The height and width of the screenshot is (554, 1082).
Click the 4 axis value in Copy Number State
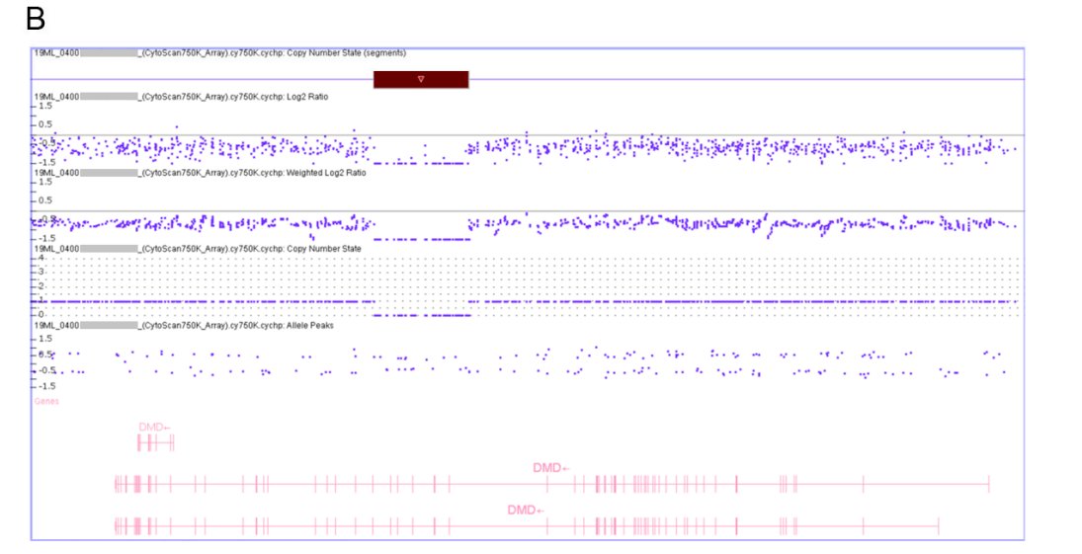(x=41, y=258)
